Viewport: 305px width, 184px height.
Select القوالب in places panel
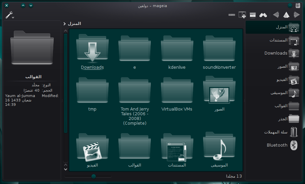click(x=273, y=106)
